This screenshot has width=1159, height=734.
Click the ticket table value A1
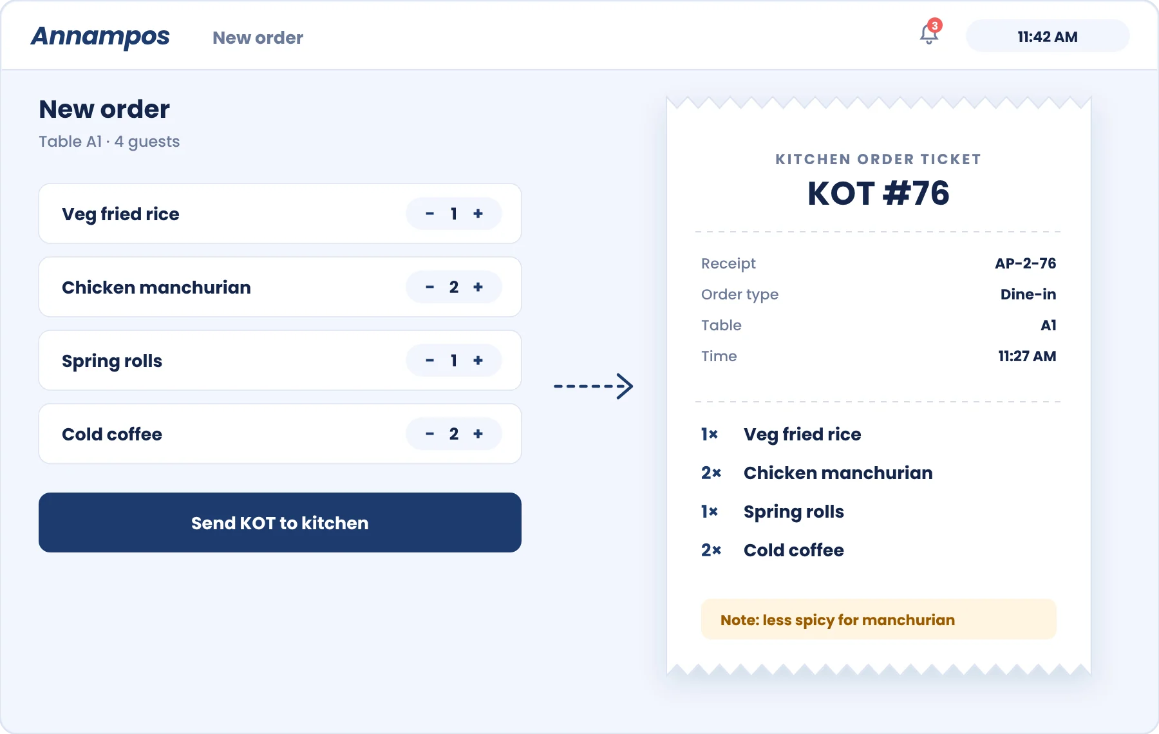pos(1048,325)
